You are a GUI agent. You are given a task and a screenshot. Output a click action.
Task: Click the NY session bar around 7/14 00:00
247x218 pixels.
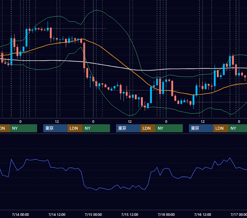(x=23, y=128)
